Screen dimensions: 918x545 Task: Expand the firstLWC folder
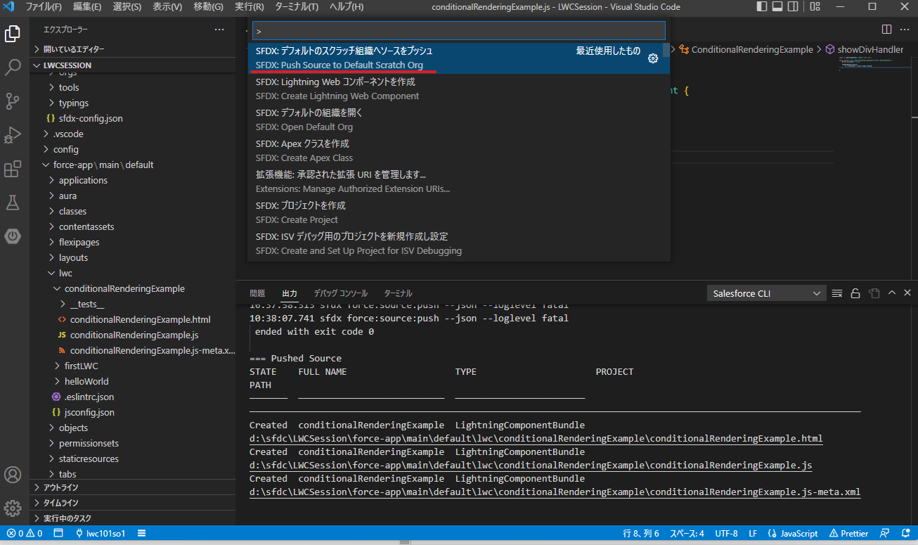(132, 366)
